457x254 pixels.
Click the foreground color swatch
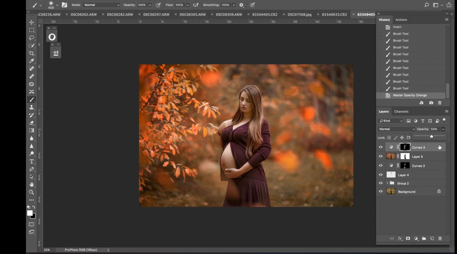click(30, 213)
